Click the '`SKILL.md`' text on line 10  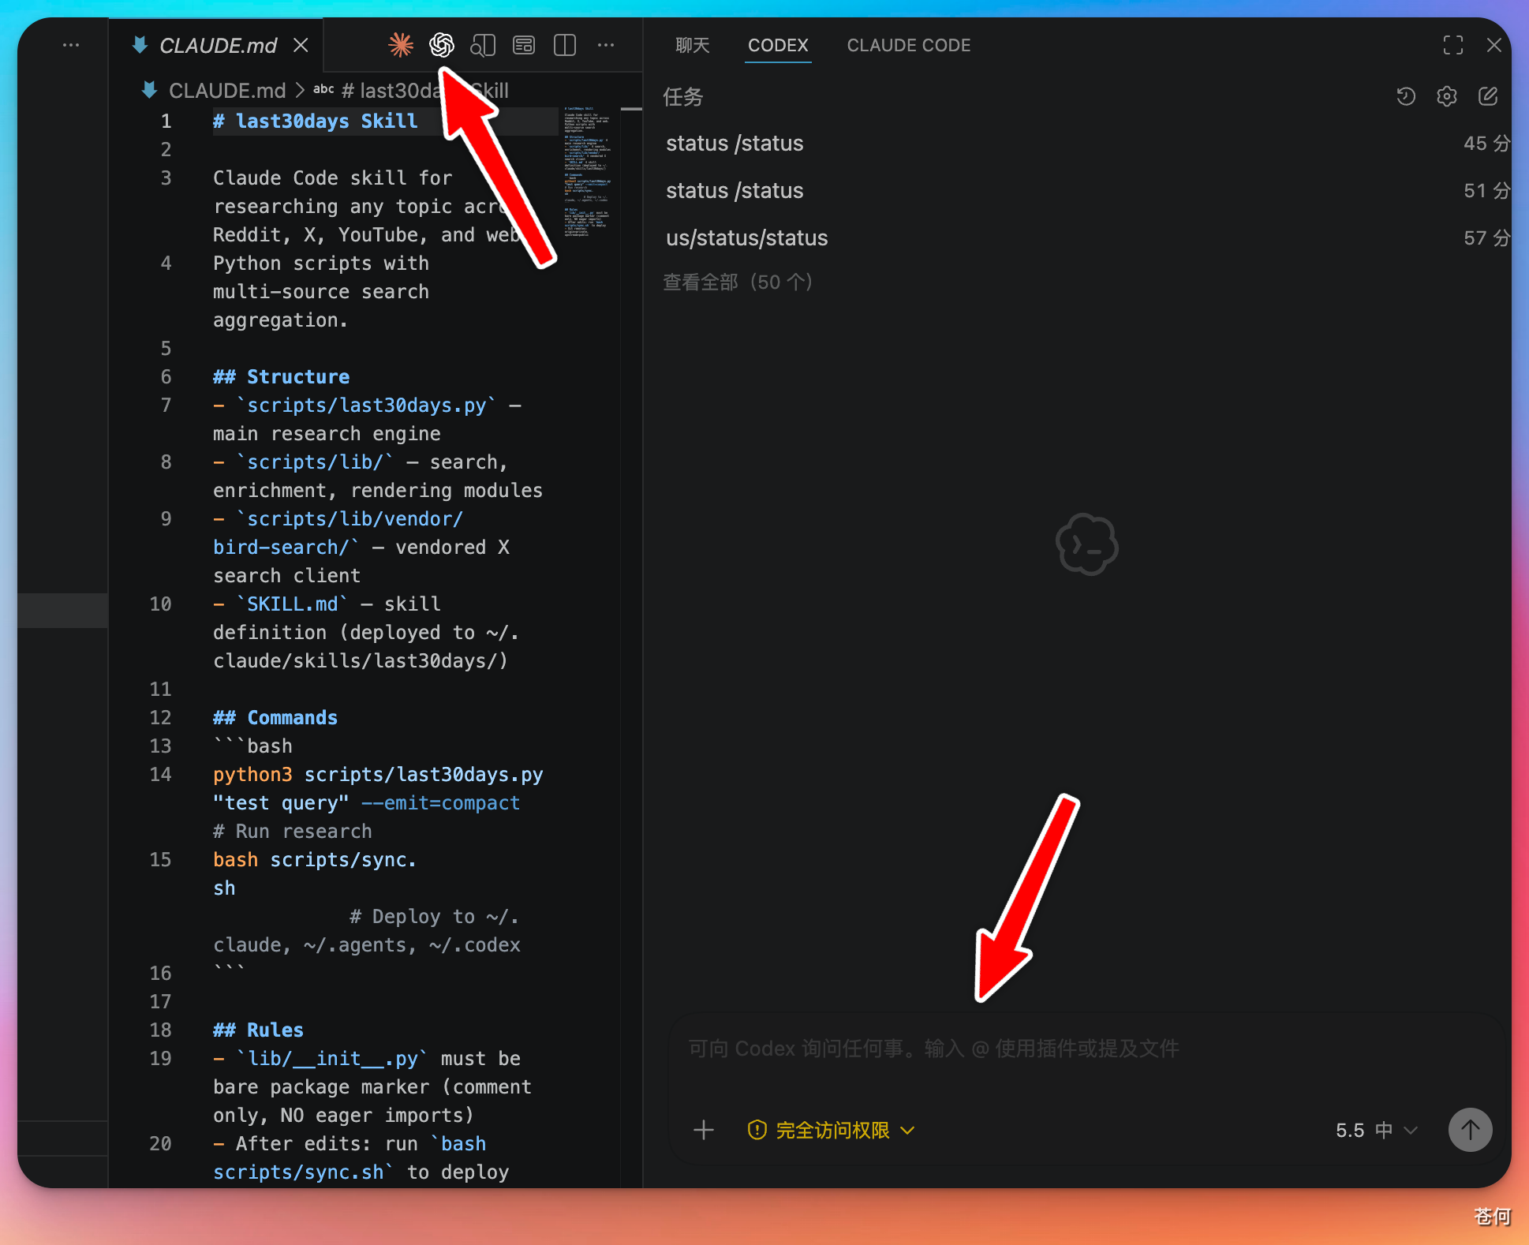click(x=293, y=604)
